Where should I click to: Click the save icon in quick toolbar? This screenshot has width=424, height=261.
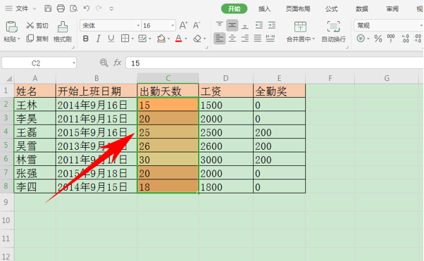48,8
